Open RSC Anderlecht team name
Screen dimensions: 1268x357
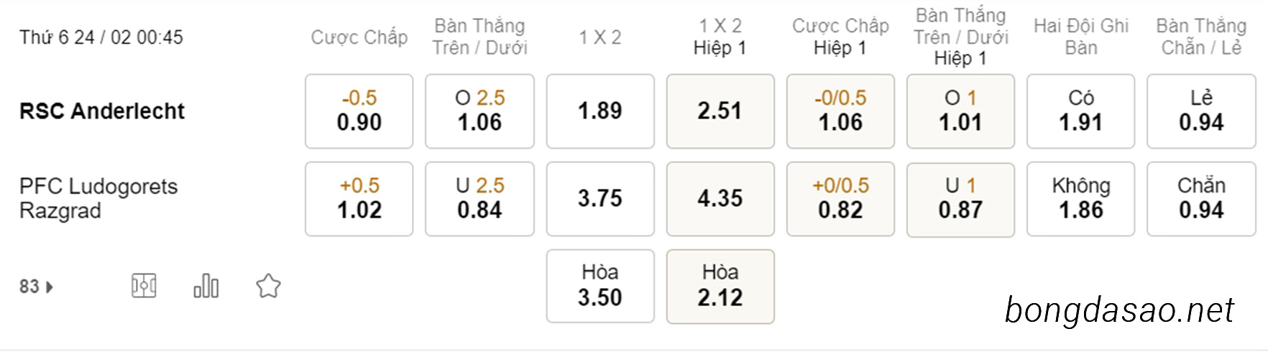[x=102, y=111]
